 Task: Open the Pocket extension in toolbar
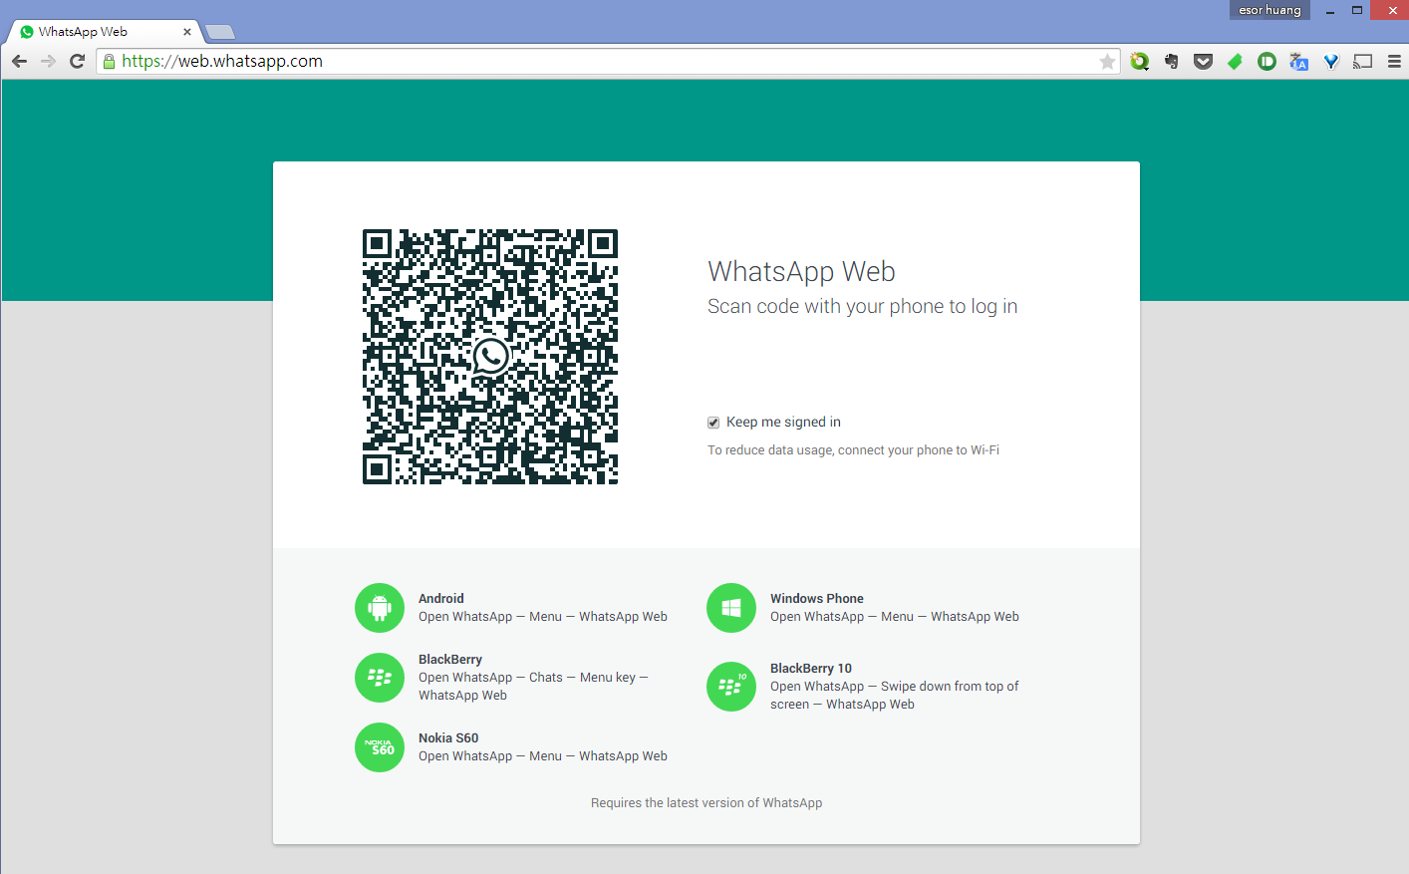(1204, 62)
